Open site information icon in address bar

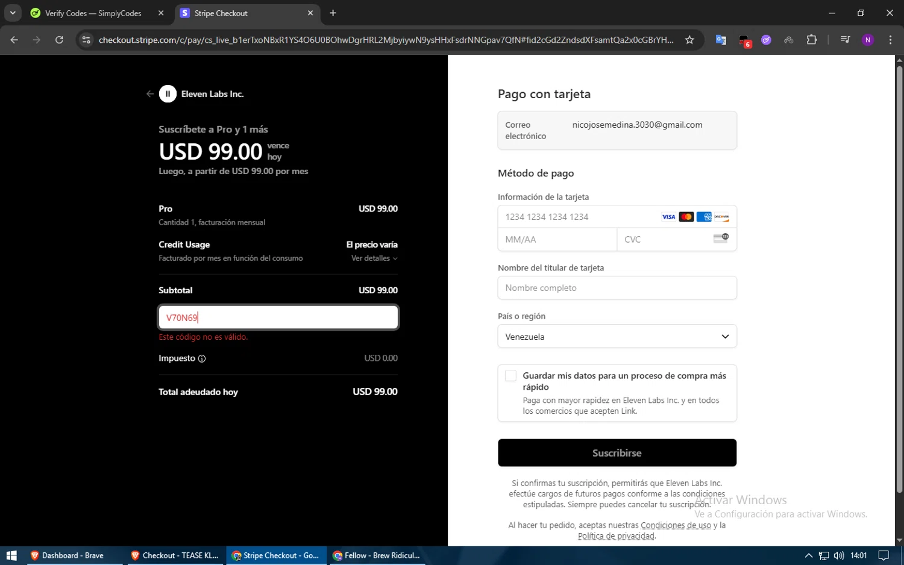tap(86, 40)
